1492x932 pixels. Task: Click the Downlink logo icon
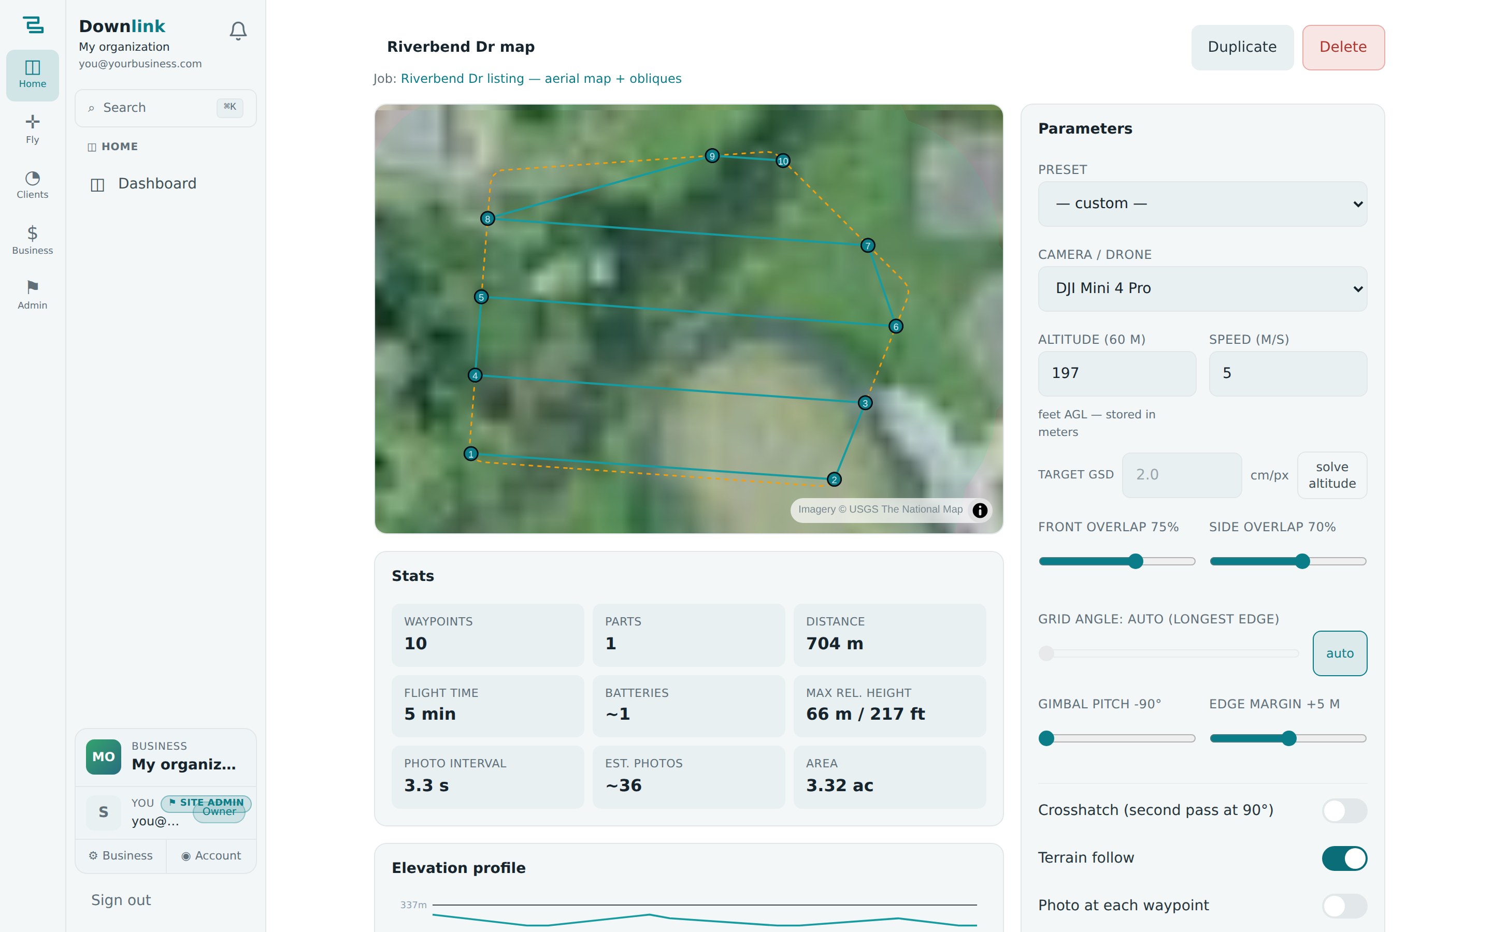33,25
